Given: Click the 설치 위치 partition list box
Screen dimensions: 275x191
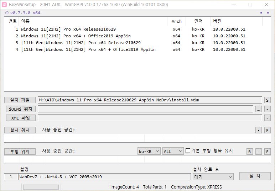Looking at the screenshot, I should coord(137,138).
